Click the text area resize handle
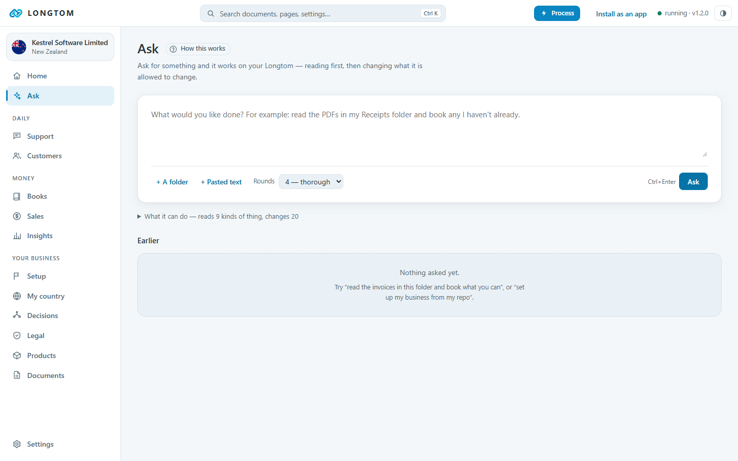The image size is (738, 461). pyautogui.click(x=705, y=154)
